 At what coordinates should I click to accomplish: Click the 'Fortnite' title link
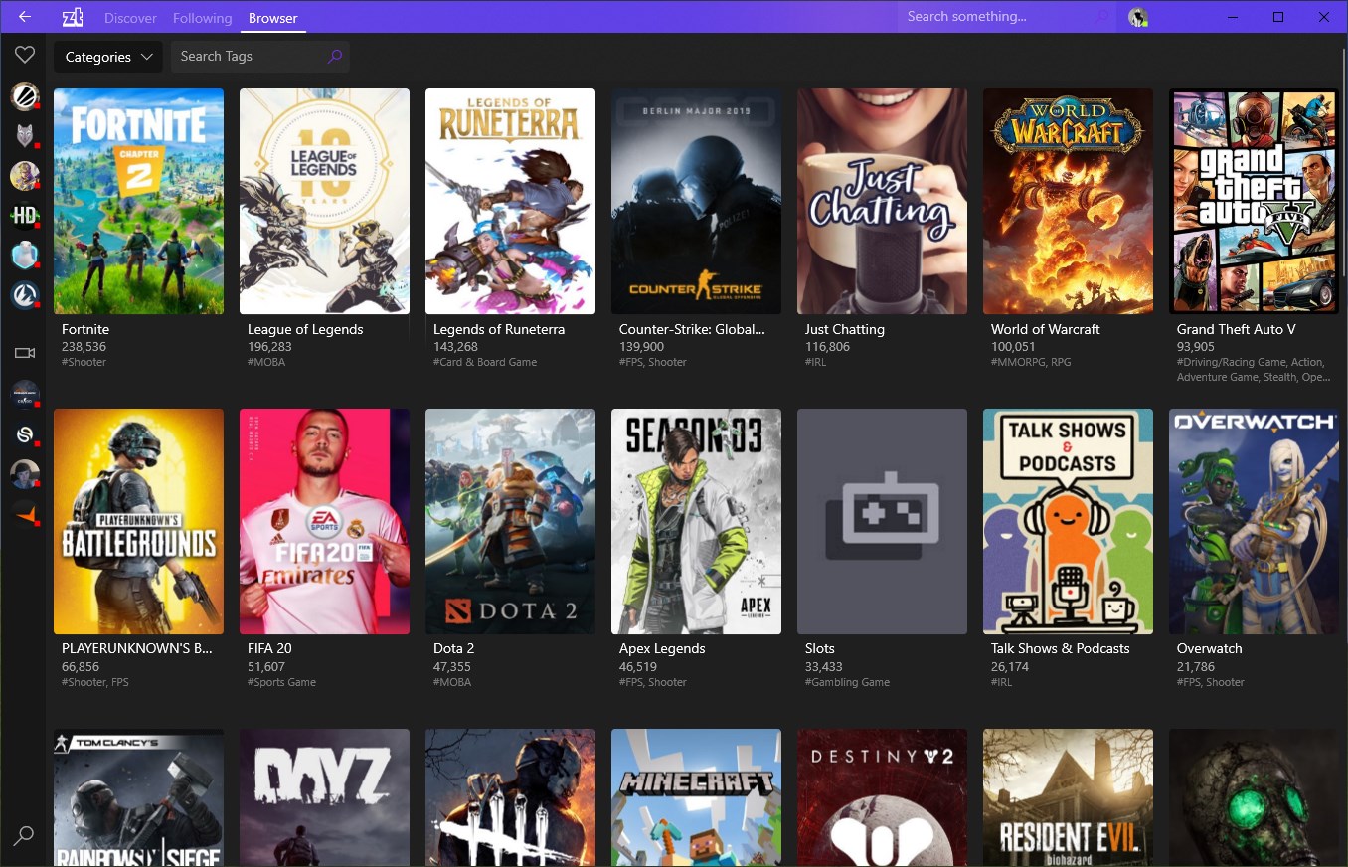85,329
